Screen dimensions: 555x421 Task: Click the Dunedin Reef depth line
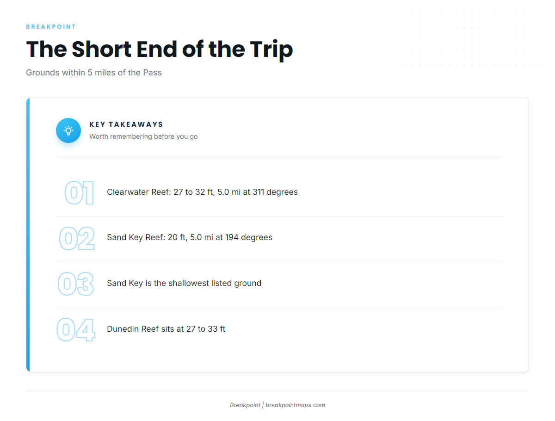pos(166,329)
